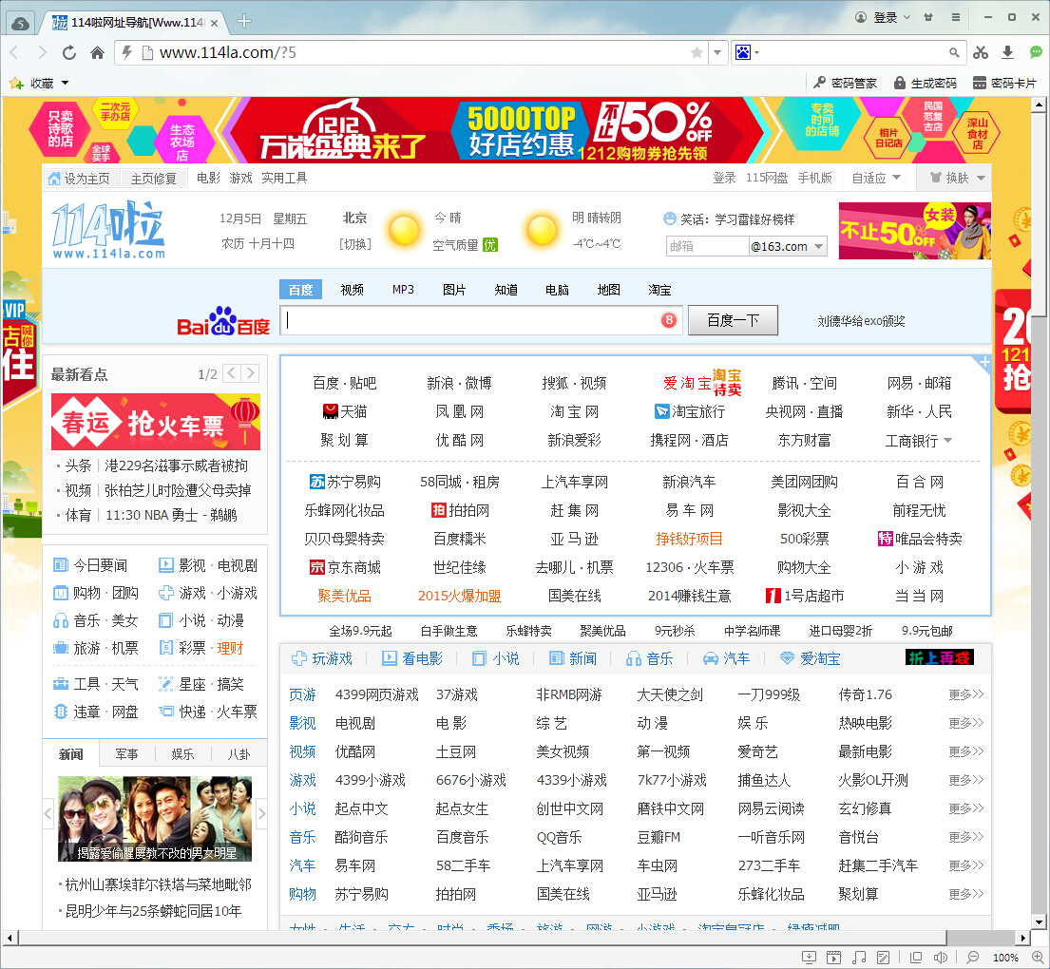Show next 最新看点 page arrow
This screenshot has width=1050, height=969.
tap(251, 373)
